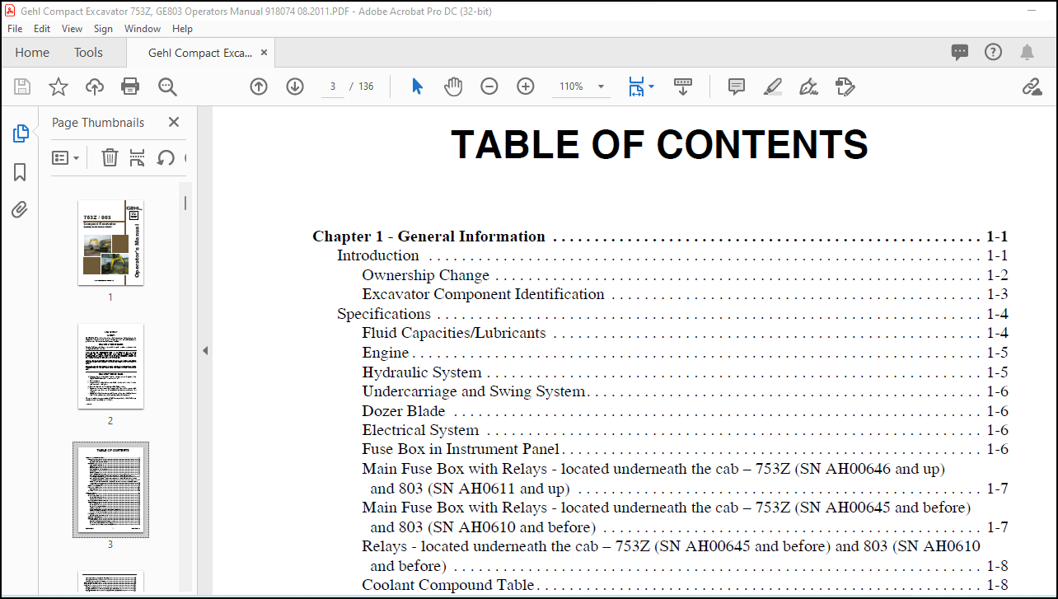Click the stamp tool icon
Screen dimensions: 1058x599
(845, 87)
